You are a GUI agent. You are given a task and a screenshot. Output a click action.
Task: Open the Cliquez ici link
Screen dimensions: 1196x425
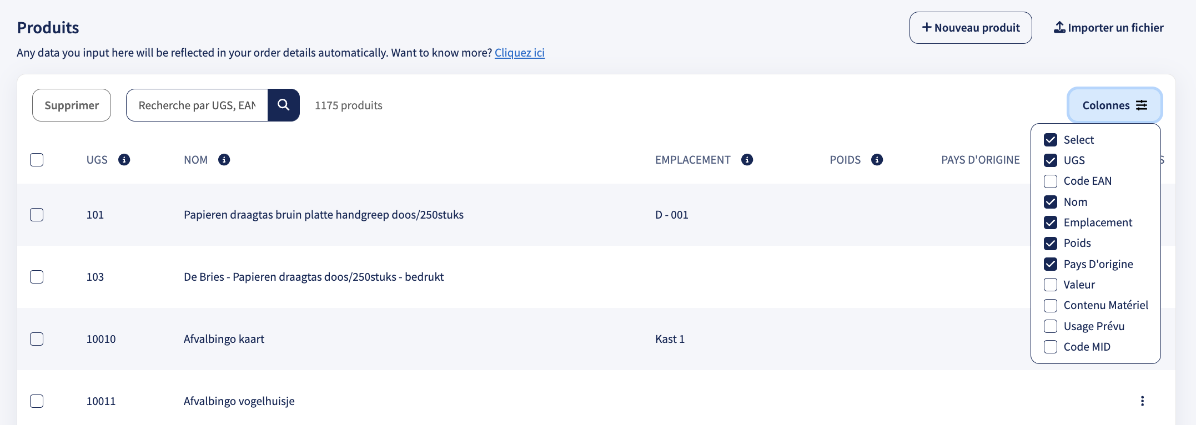click(x=520, y=53)
